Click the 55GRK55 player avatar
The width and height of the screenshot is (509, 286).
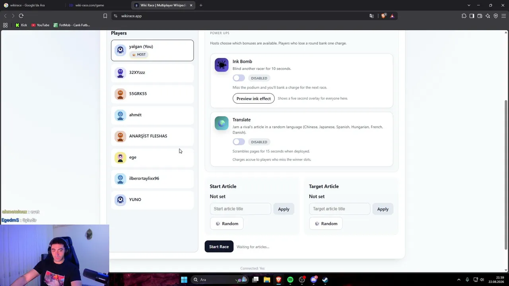pyautogui.click(x=120, y=94)
